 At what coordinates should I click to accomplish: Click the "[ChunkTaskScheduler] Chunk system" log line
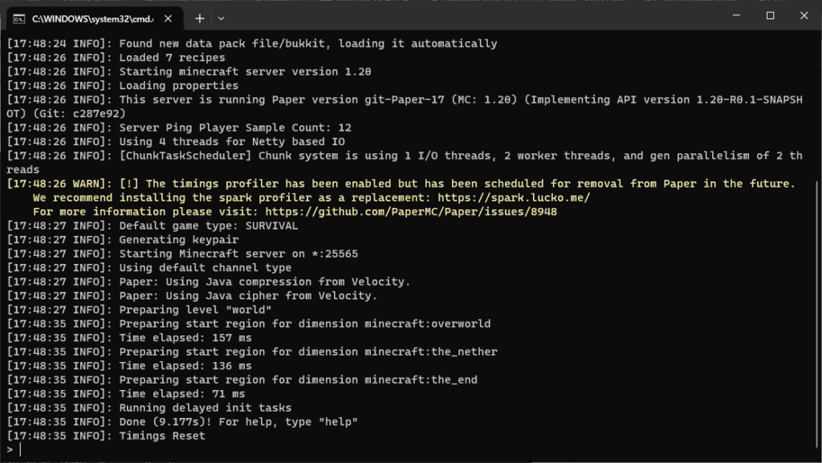pos(405,163)
